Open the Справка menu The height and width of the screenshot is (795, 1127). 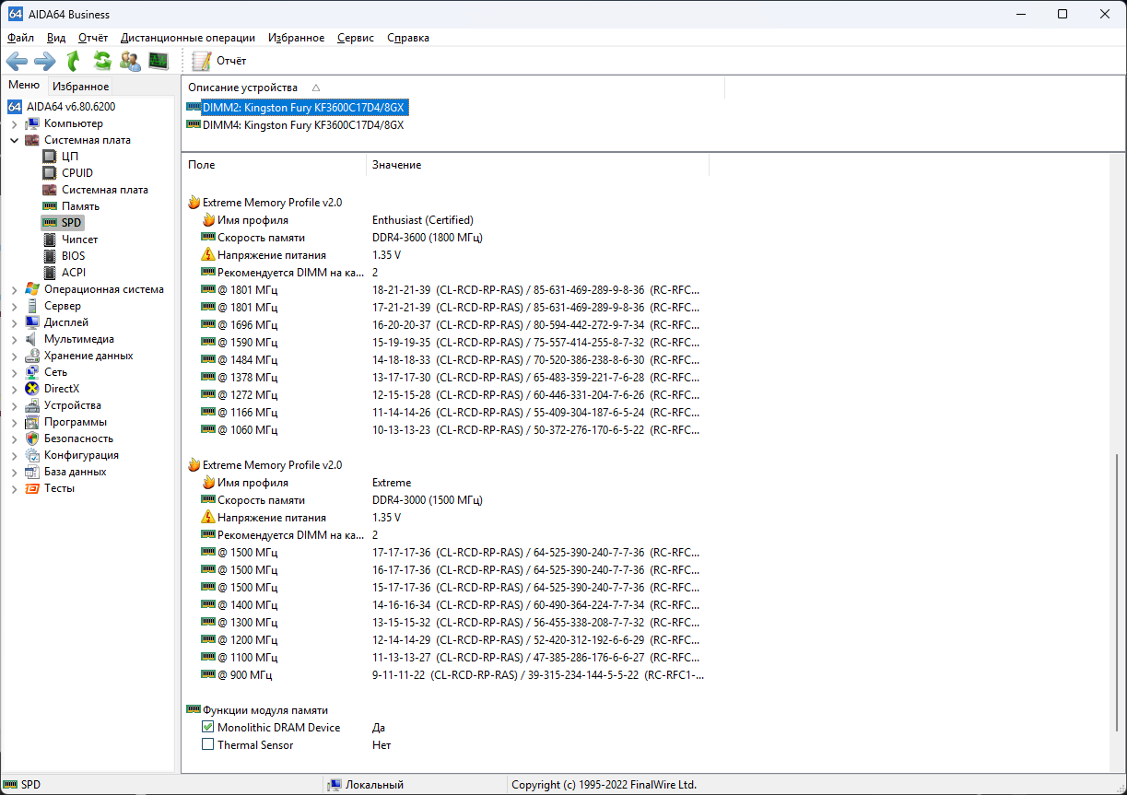(408, 38)
